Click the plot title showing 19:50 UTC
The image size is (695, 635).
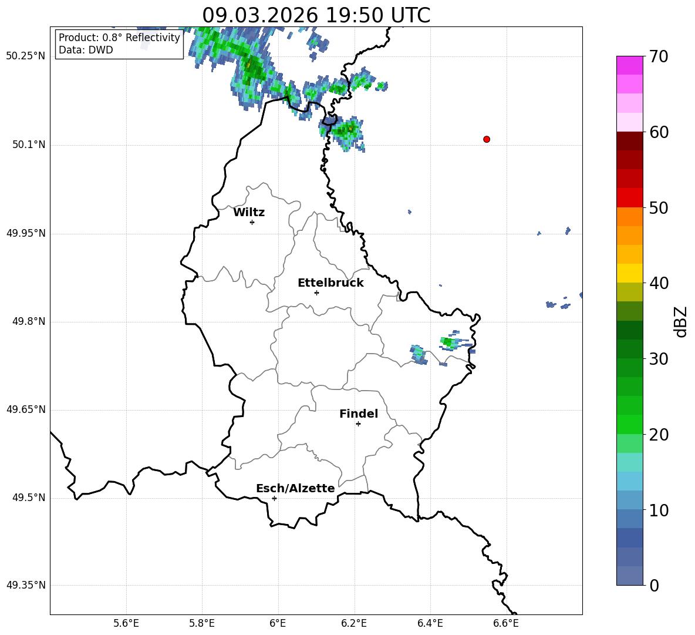point(316,15)
